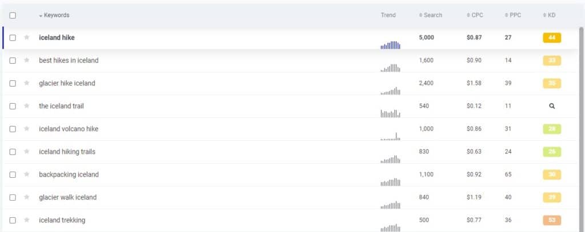Click star next to 'glacier hike iceland'

click(26, 83)
